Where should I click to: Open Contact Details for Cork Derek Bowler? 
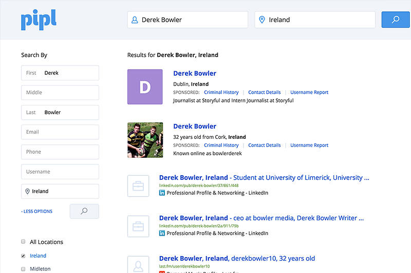pos(264,145)
